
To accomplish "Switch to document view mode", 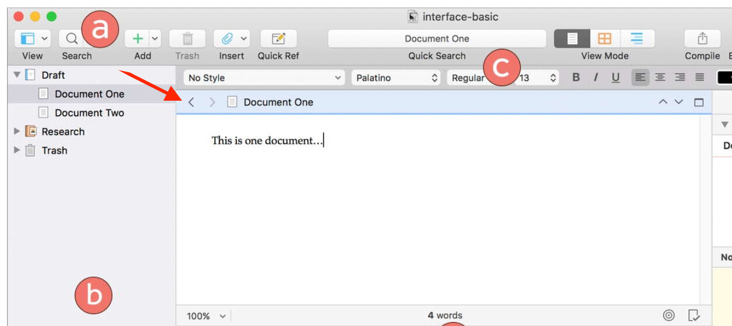I will point(572,39).
